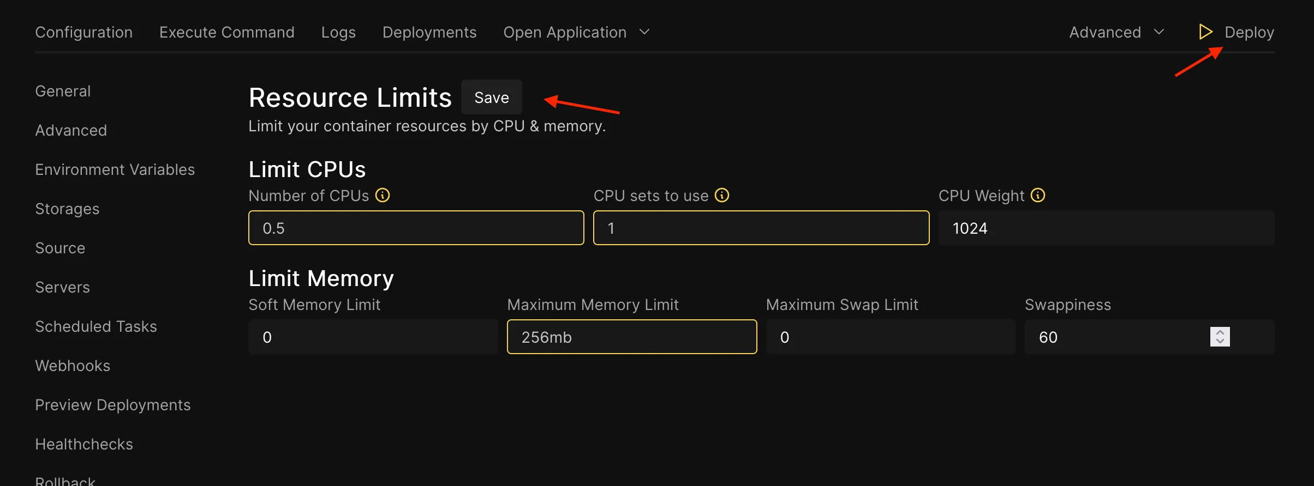
Task: Open Environment Variables section
Action: 115,169
